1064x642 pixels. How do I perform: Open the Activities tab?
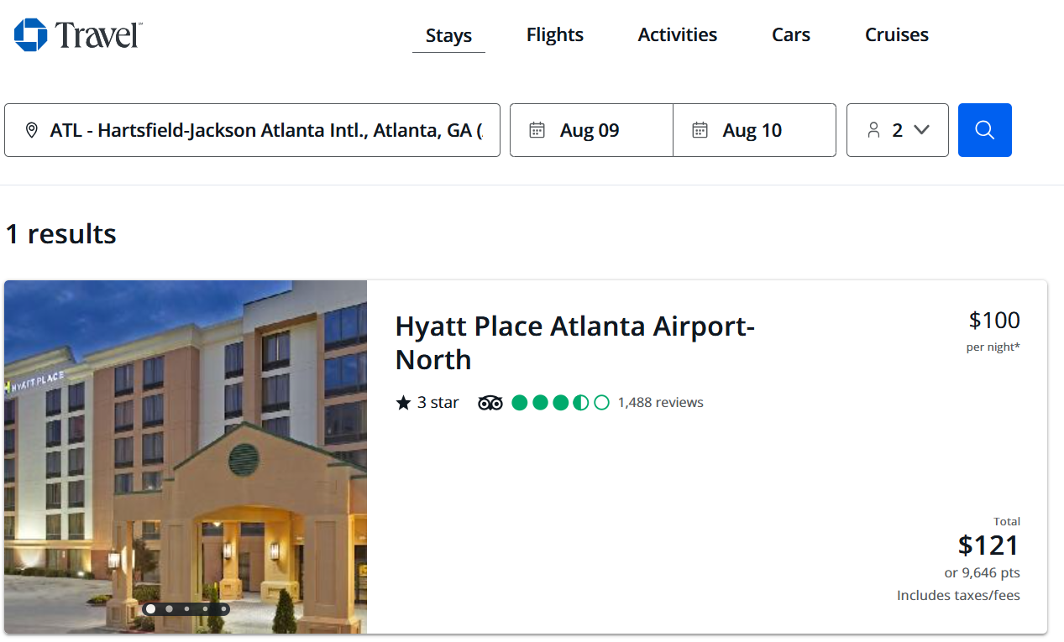tap(677, 34)
